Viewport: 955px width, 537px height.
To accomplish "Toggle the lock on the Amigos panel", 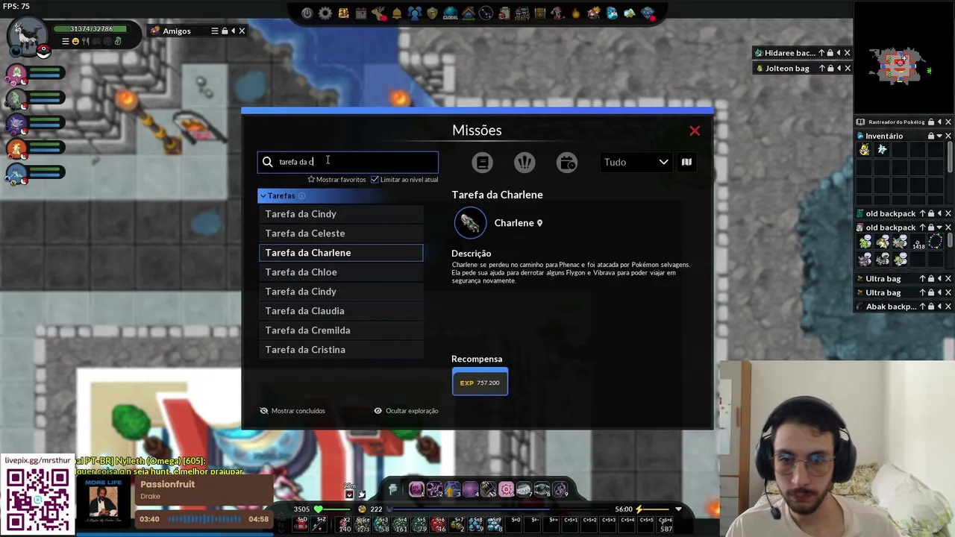I will click(x=224, y=31).
